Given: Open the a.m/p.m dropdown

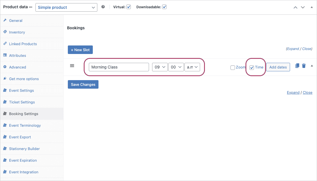Looking at the screenshot, I should [192, 67].
